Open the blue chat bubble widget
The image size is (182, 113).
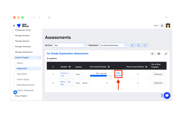click(x=167, y=95)
